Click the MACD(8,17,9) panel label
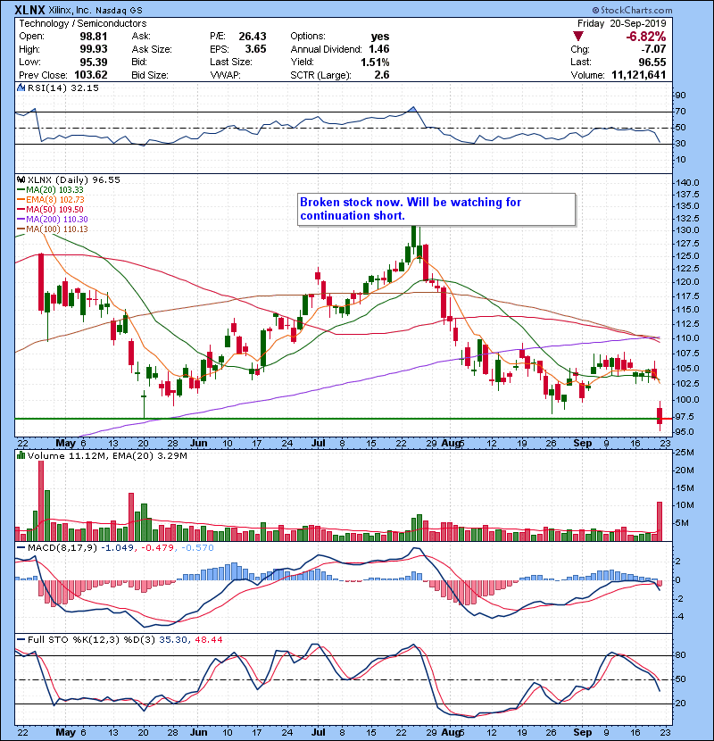The image size is (714, 741). click(x=62, y=547)
